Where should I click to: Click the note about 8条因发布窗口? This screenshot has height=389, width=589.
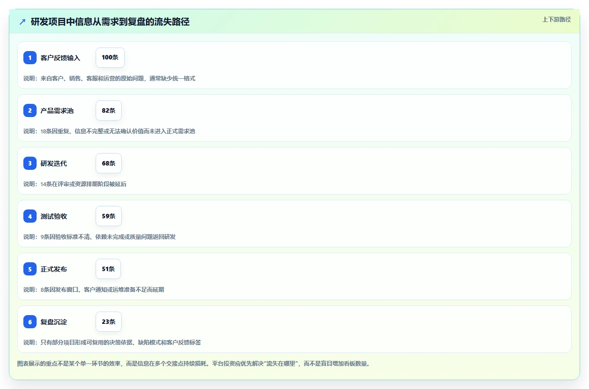(94, 290)
